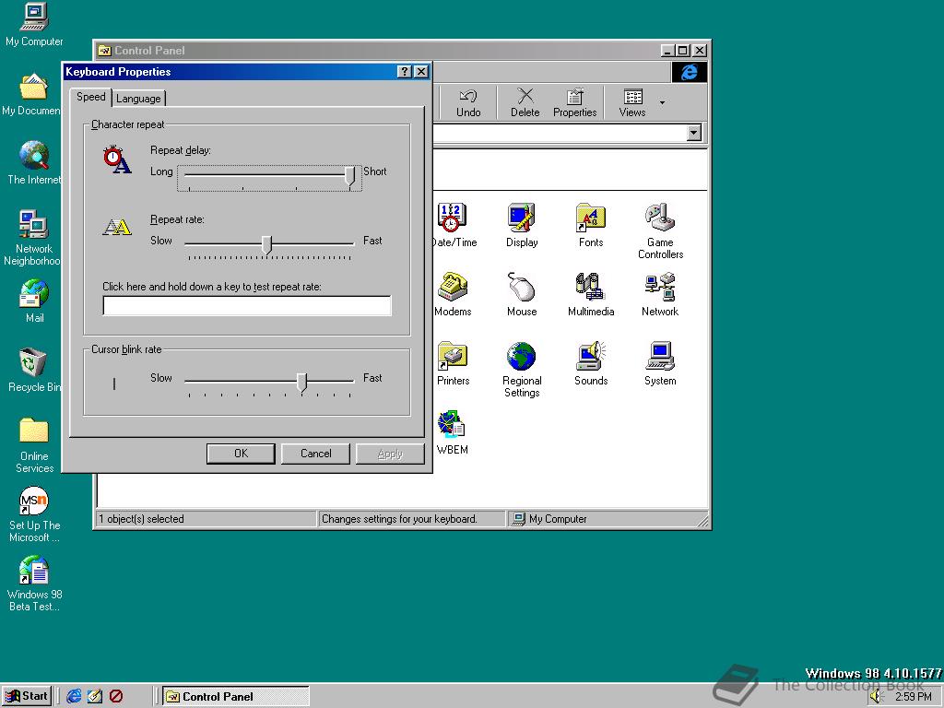Viewport: 944px width, 708px height.
Task: Open the Printers folder icon
Action: pyautogui.click(x=453, y=357)
